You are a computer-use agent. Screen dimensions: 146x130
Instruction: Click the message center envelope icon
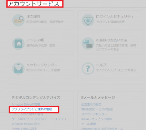pyautogui.click(x=18, y=69)
